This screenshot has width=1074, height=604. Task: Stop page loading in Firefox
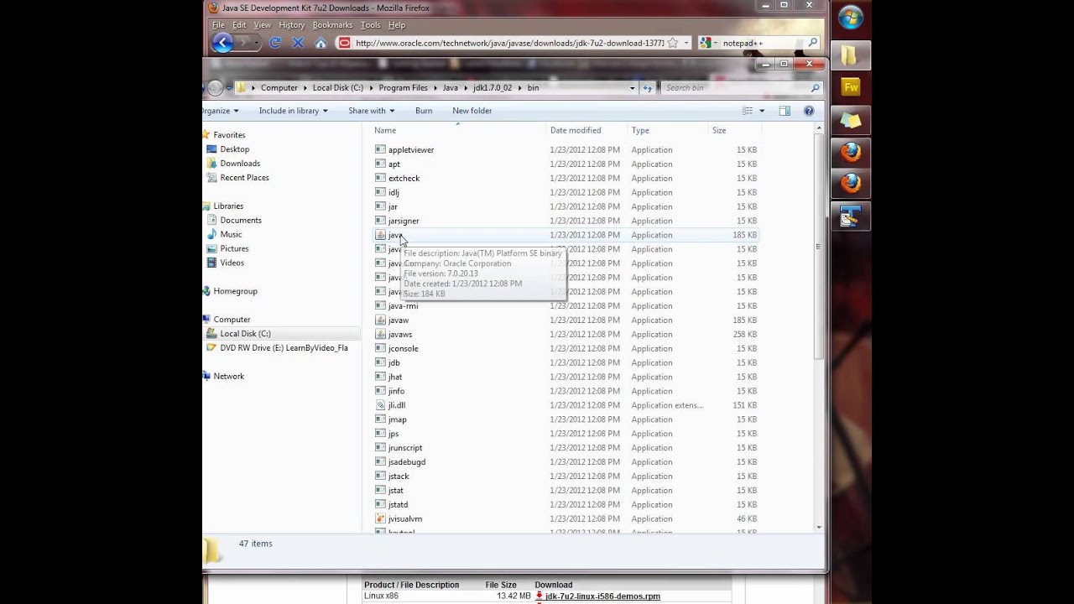(298, 43)
